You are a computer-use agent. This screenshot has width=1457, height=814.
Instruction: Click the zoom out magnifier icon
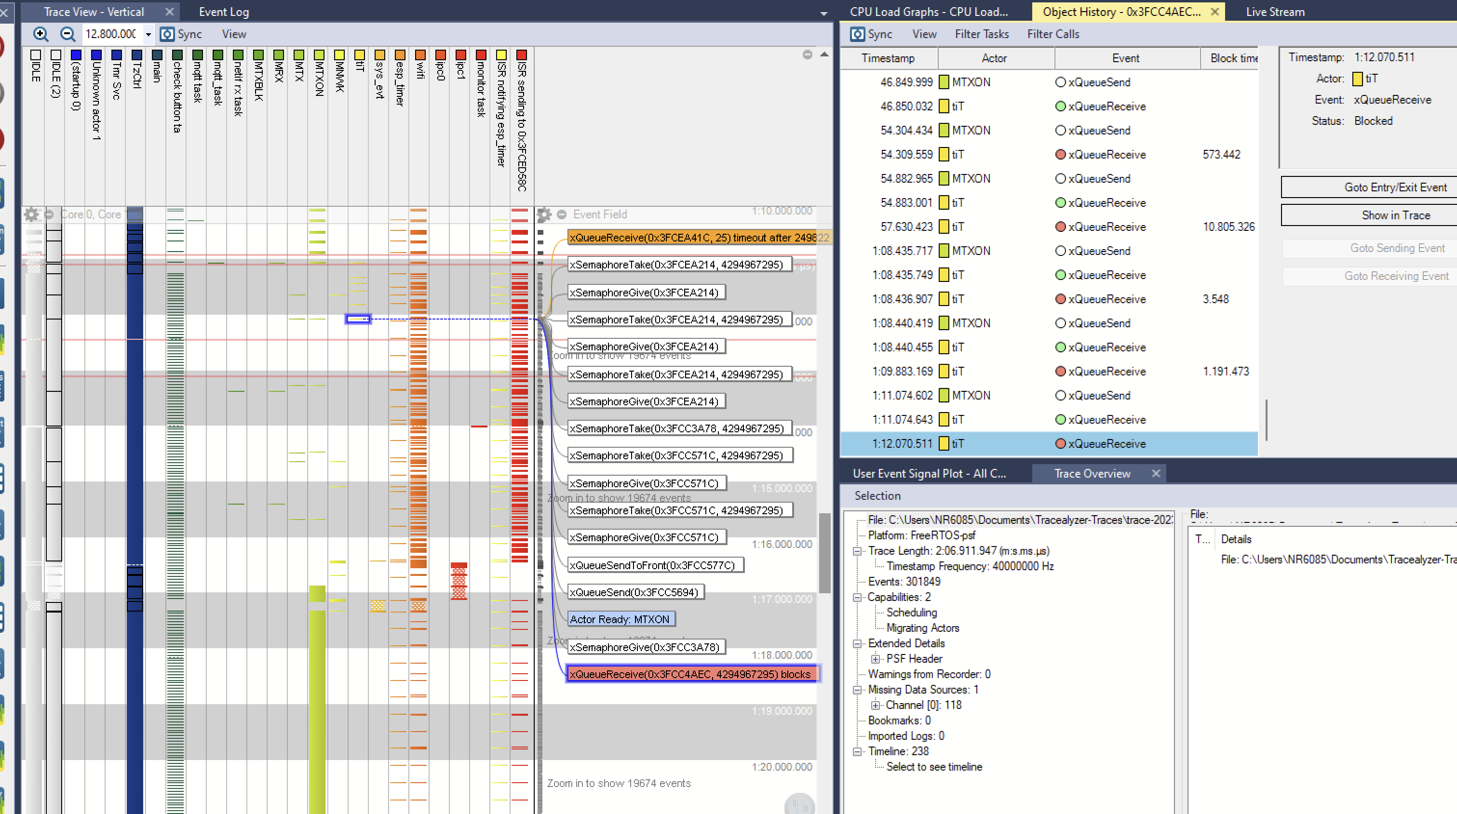point(67,34)
